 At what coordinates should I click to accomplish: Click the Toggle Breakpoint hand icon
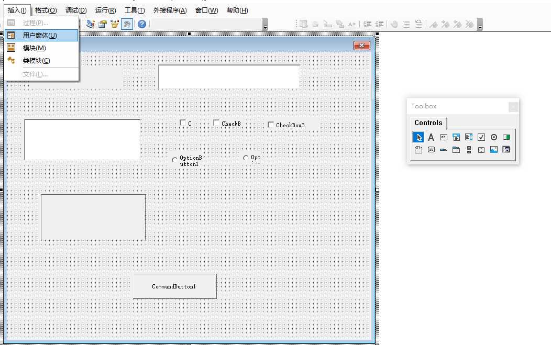tap(394, 24)
